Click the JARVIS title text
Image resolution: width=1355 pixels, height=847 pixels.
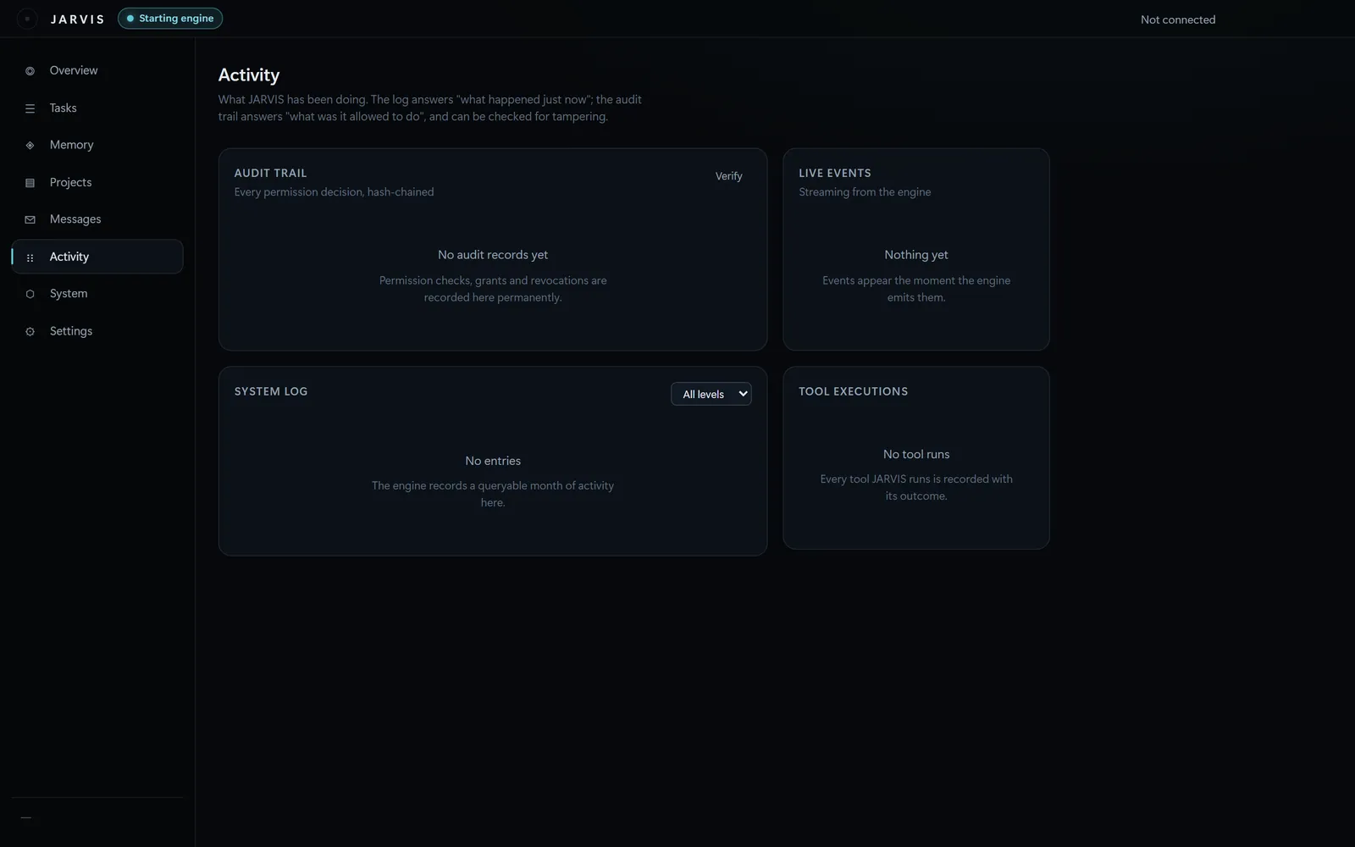pos(77,19)
